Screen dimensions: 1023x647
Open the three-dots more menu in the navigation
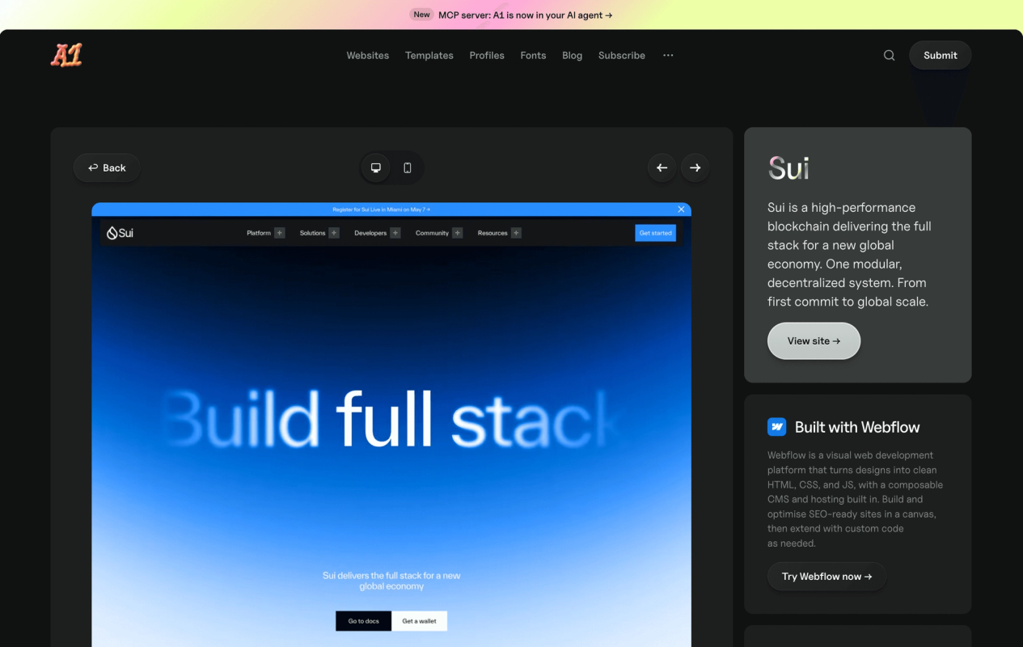[668, 55]
